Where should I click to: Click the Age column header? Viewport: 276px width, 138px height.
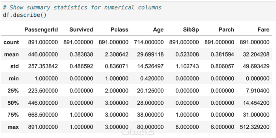[x=158, y=30]
